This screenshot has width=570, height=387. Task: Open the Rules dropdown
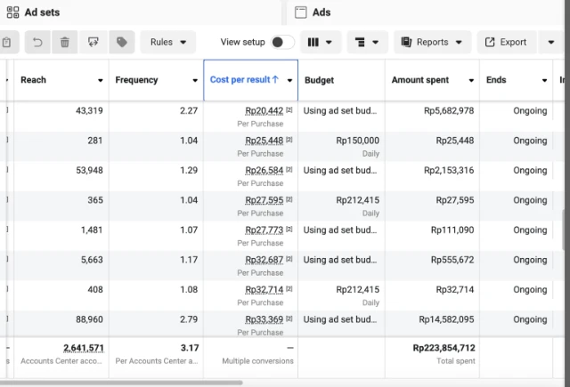[x=168, y=42]
